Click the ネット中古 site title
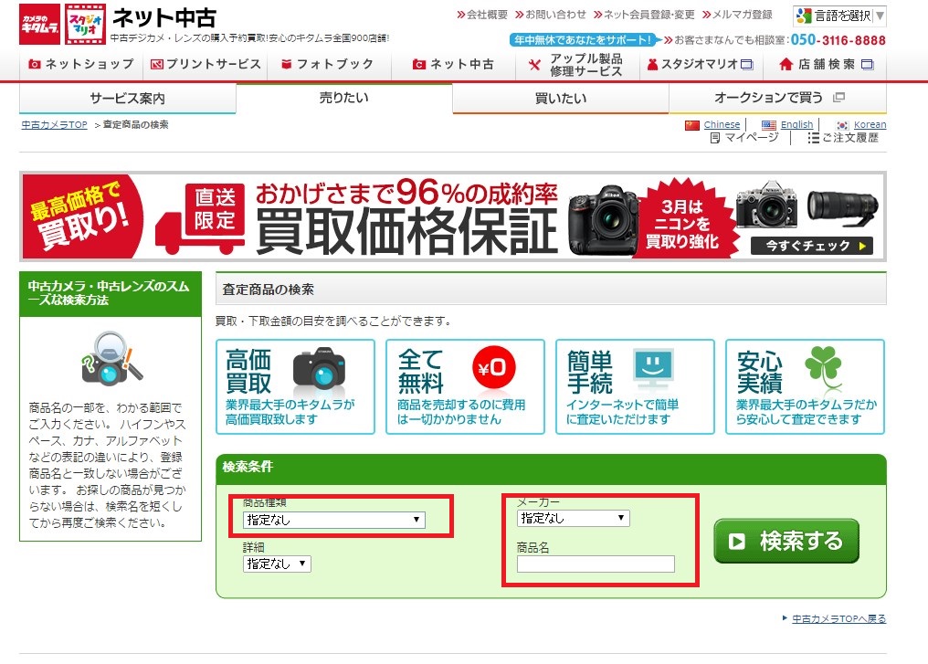 click(163, 17)
